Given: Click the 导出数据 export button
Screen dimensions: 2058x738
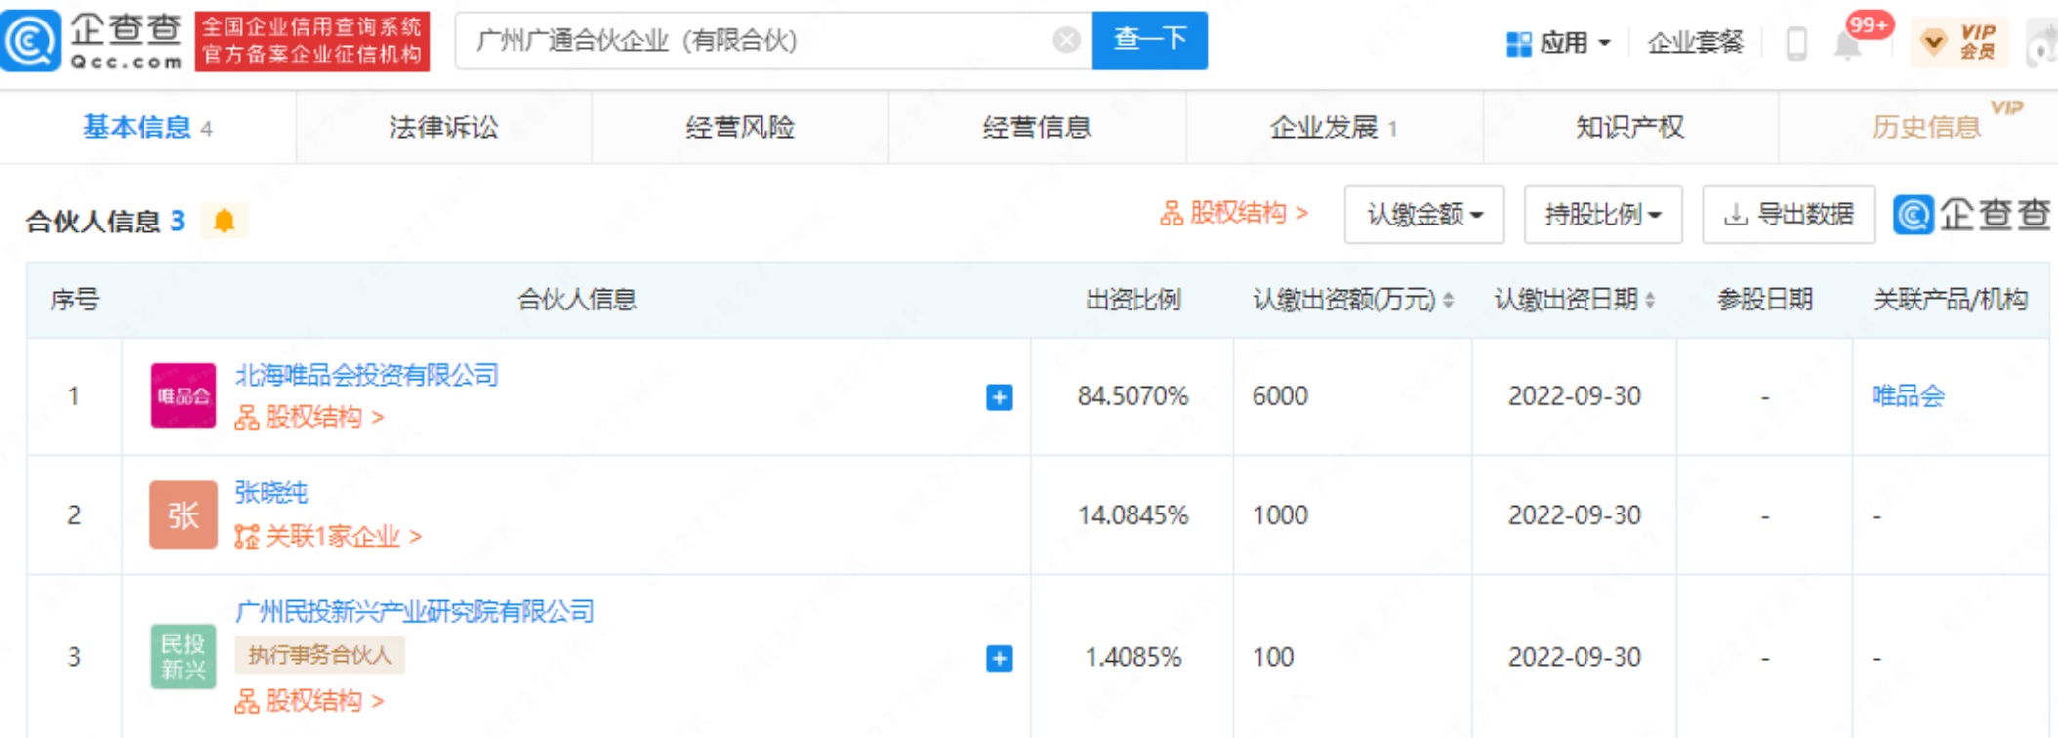Looking at the screenshot, I should [x=1789, y=214].
